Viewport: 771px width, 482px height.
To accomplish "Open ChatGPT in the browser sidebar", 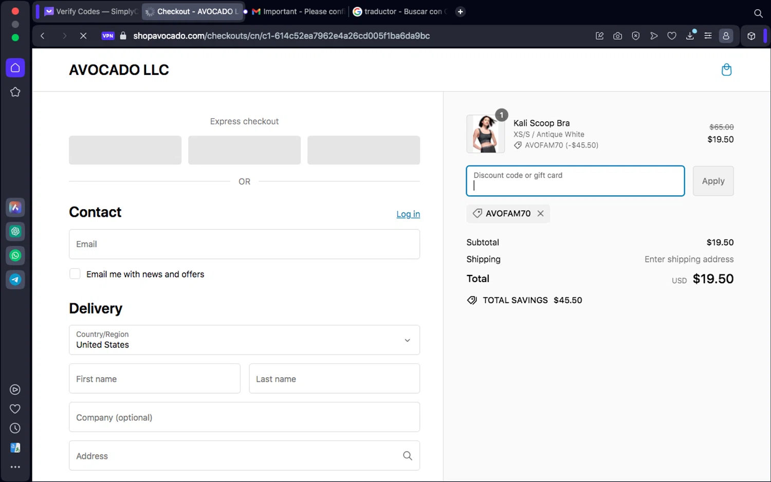I will pos(15,231).
